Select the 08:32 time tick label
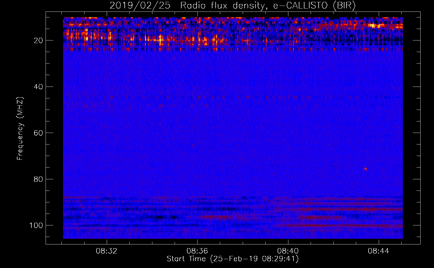This screenshot has height=268, width=434. pyautogui.click(x=107, y=251)
